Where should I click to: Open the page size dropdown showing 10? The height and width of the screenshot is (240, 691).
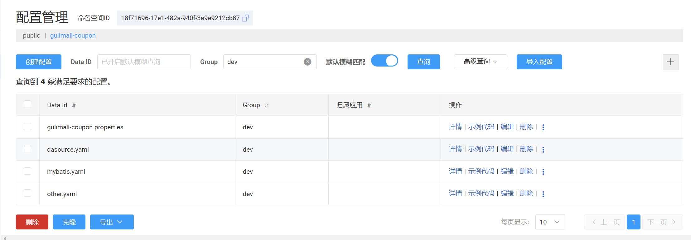pos(550,222)
